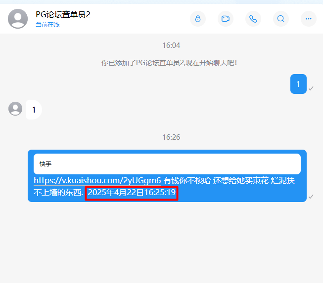Click the system notice 你已添加了PG论坛查单员2
This screenshot has width=323, height=283.
(169, 63)
